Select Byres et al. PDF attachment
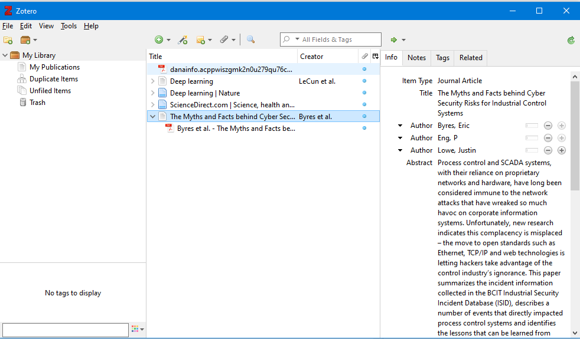 (x=263, y=128)
